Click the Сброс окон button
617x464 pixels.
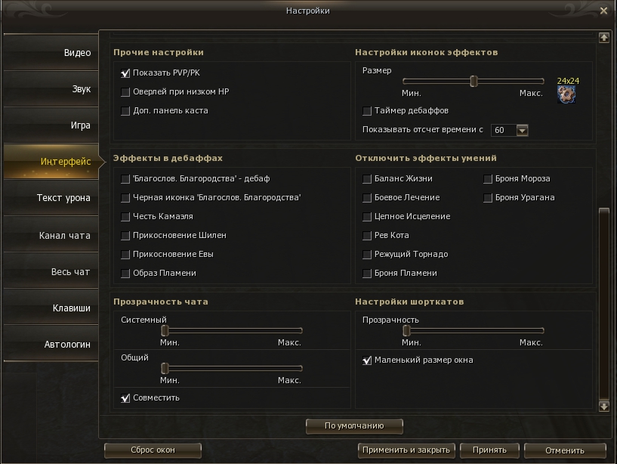(153, 450)
